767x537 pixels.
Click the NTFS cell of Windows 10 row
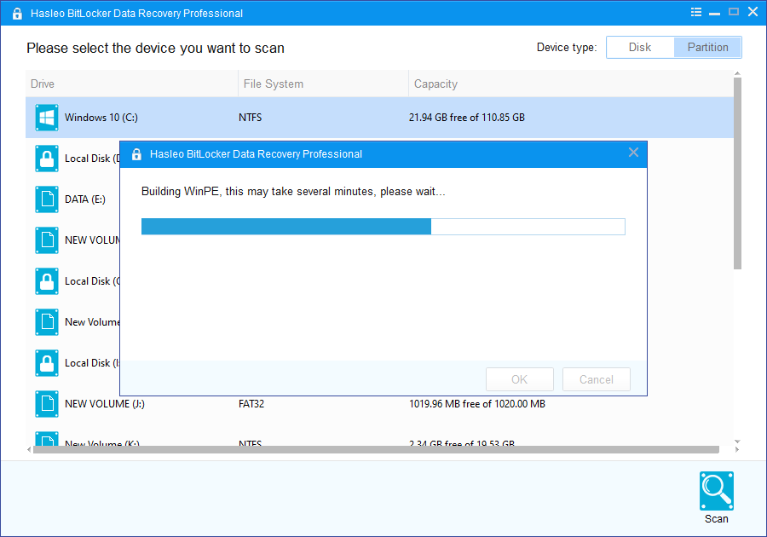click(x=250, y=118)
